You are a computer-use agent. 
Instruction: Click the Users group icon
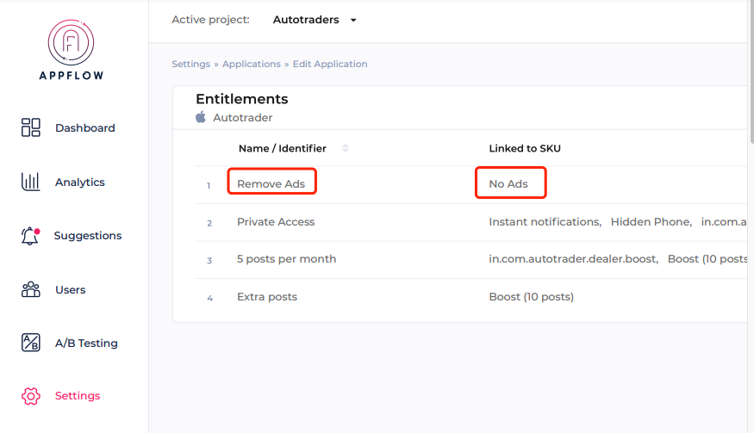31,290
